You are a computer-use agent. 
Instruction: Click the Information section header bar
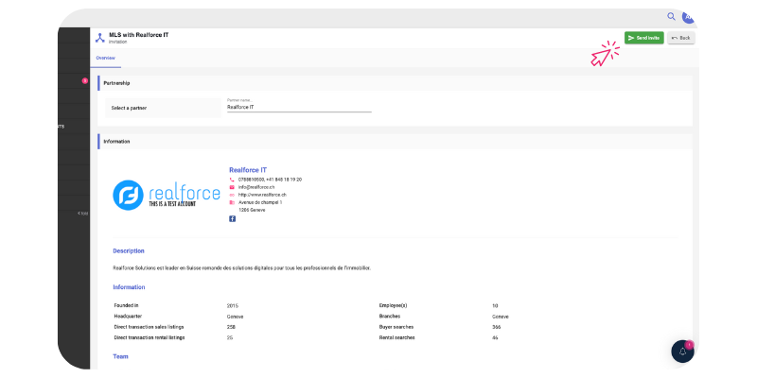click(395, 141)
